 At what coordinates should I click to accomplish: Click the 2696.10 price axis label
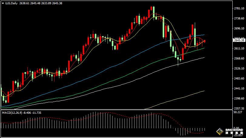(239, 29)
